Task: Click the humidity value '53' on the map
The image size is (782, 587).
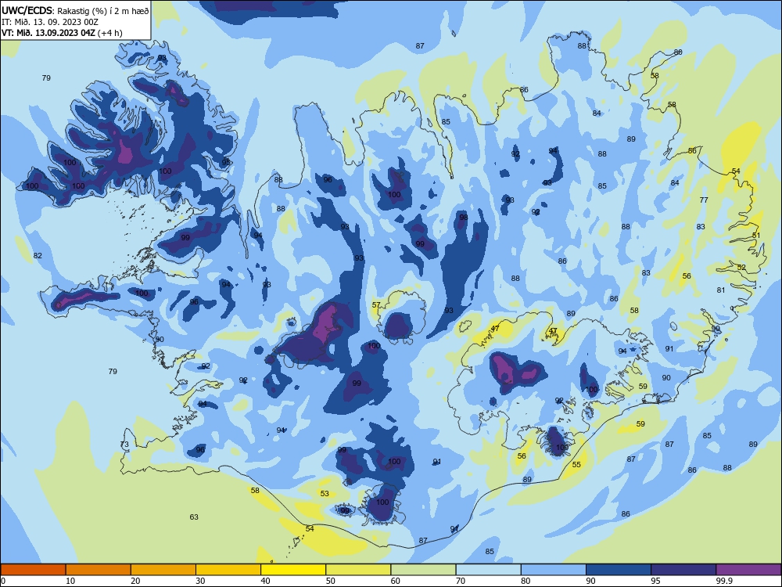Action: click(325, 493)
